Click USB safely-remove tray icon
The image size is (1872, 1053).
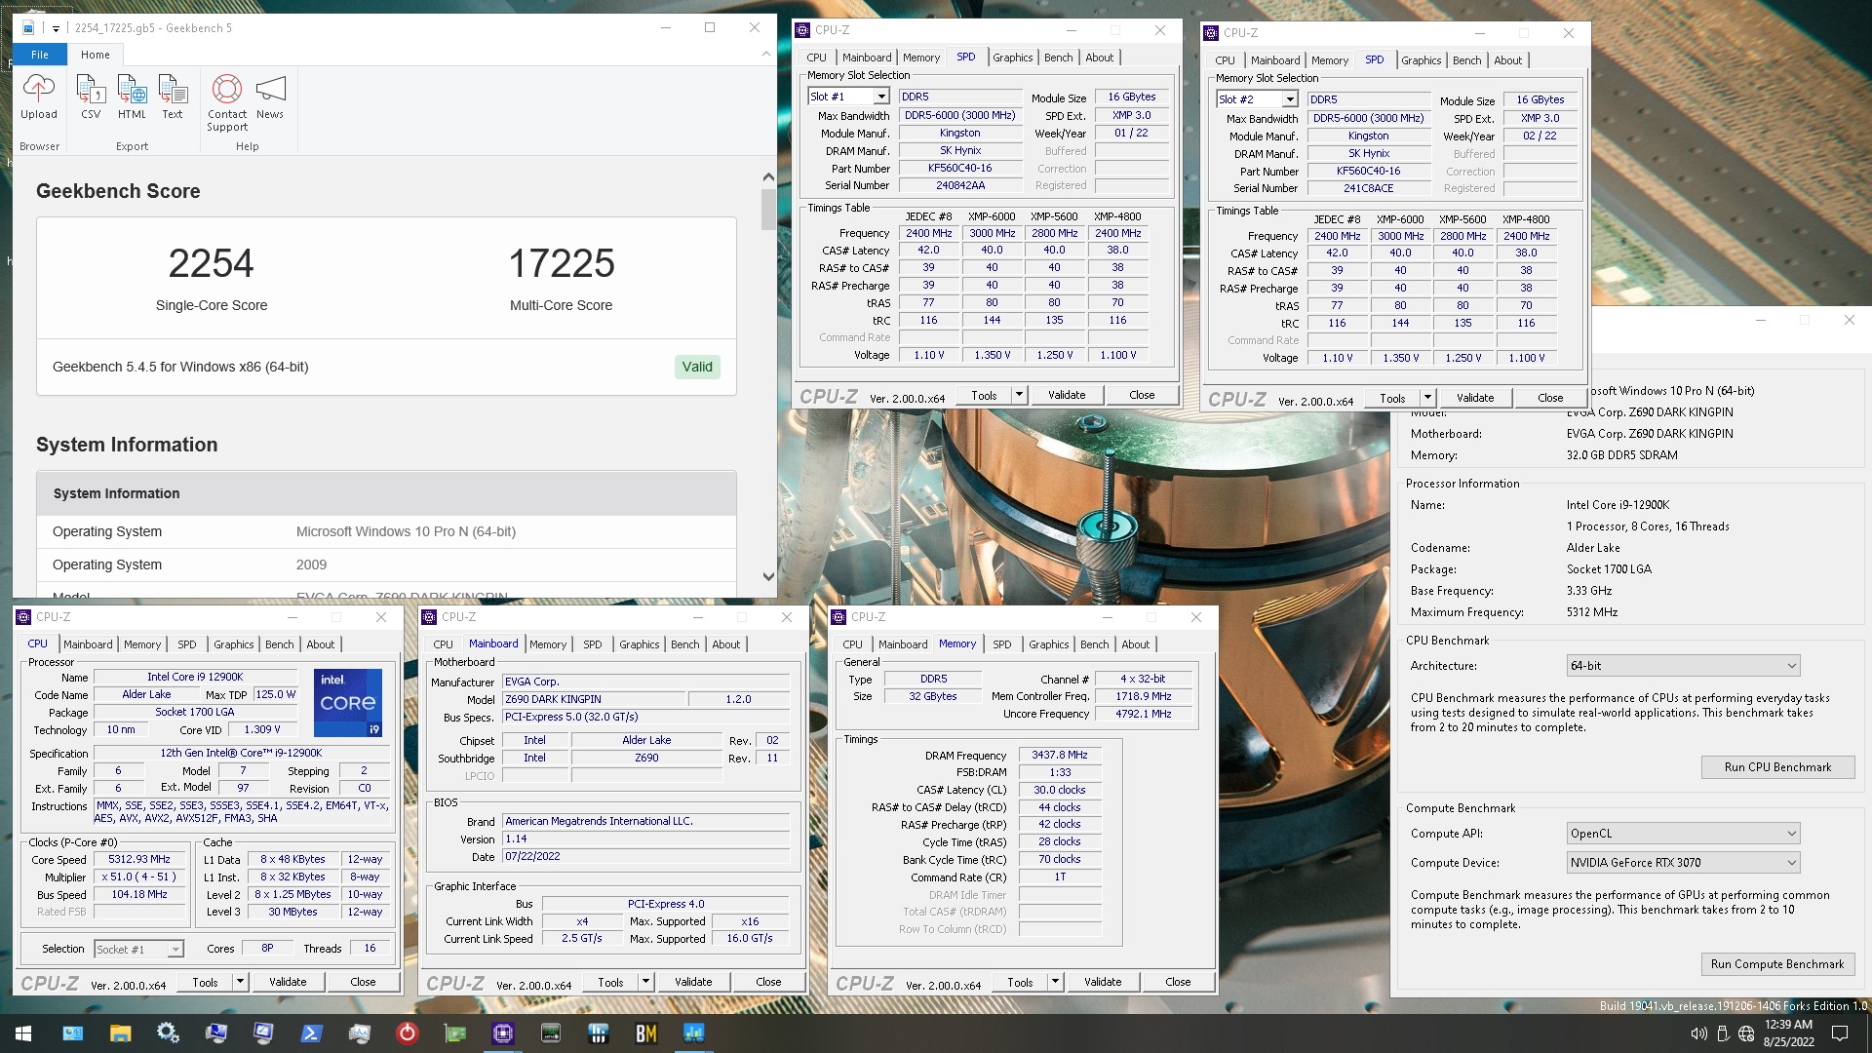tap(1723, 1033)
